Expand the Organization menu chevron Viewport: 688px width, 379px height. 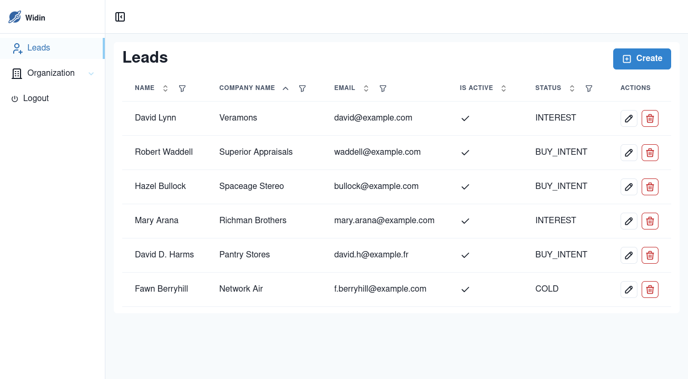[91, 73]
